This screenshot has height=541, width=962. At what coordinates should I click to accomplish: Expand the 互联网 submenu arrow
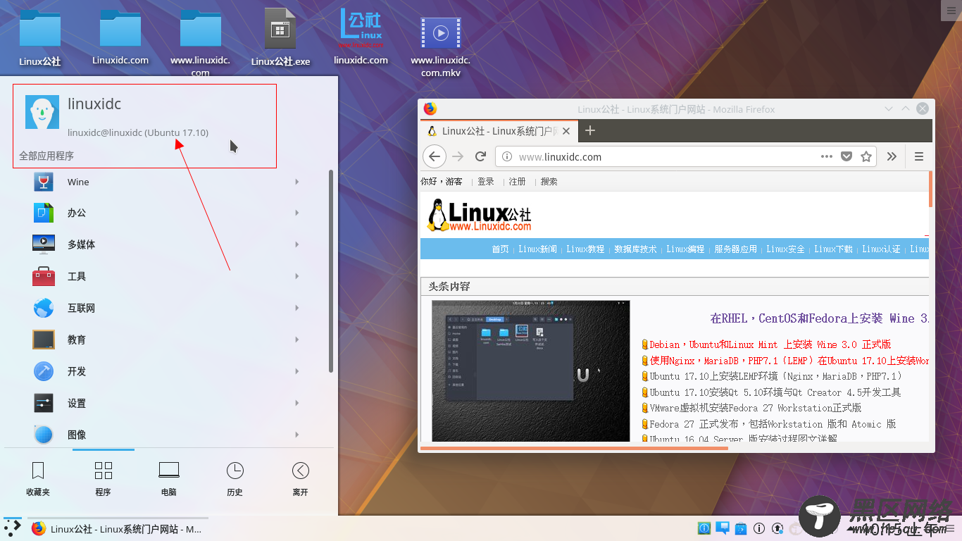[x=297, y=308]
